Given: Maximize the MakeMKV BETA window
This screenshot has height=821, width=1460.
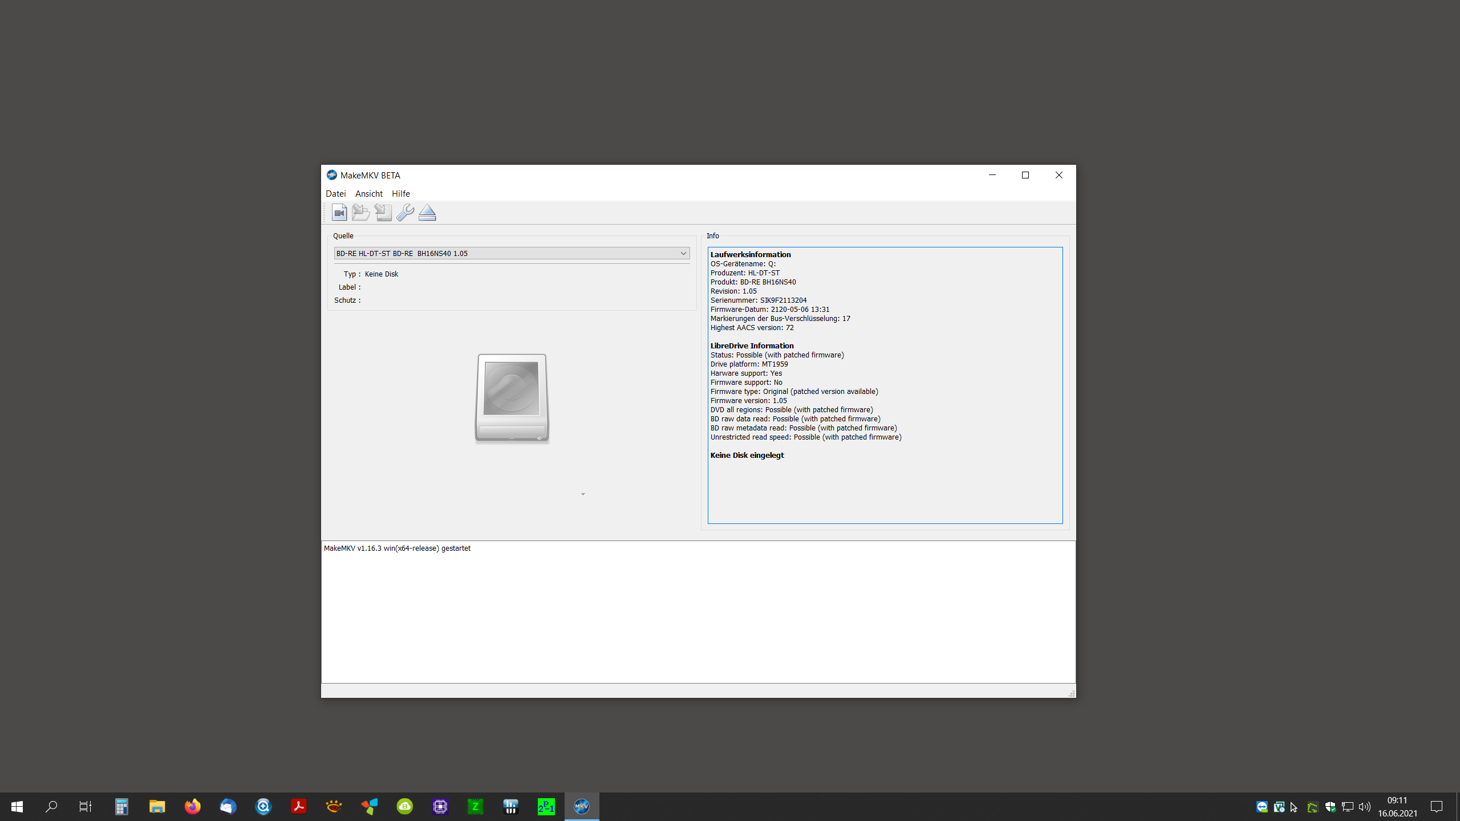Looking at the screenshot, I should 1025,175.
